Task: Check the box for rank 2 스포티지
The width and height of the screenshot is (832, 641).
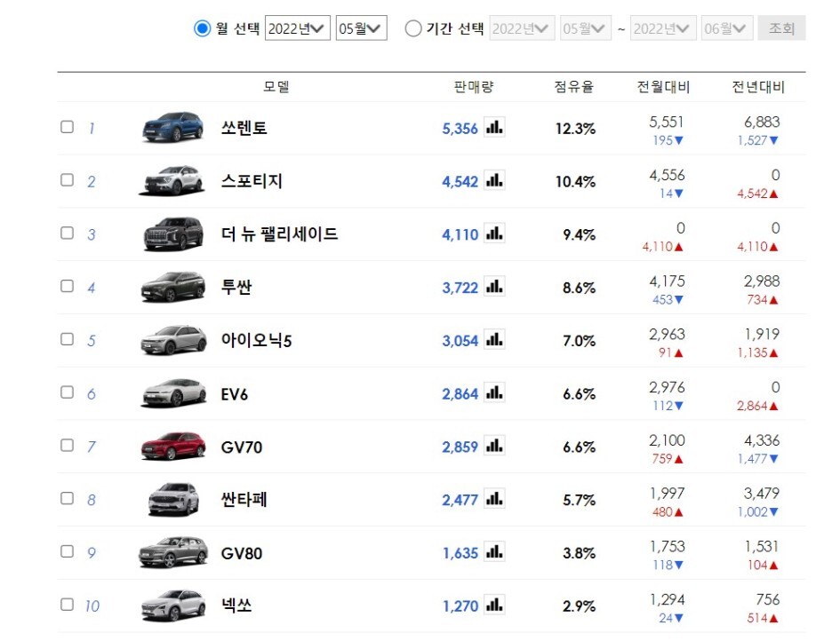Action: tap(67, 180)
